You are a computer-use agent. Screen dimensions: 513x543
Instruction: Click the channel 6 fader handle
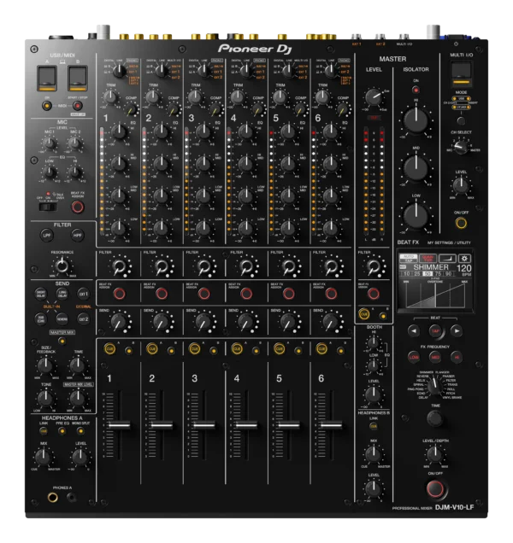coord(331,425)
